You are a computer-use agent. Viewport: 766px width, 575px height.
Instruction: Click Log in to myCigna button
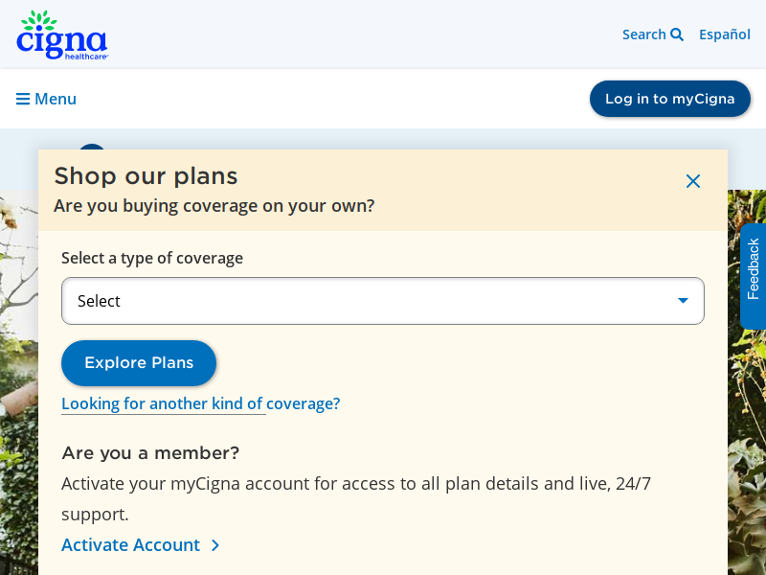point(669,99)
